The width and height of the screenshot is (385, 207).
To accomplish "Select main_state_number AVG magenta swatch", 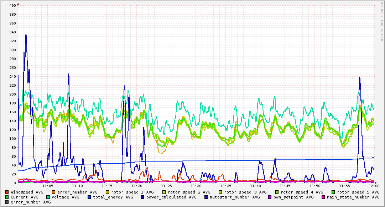I will (x=323, y=197).
